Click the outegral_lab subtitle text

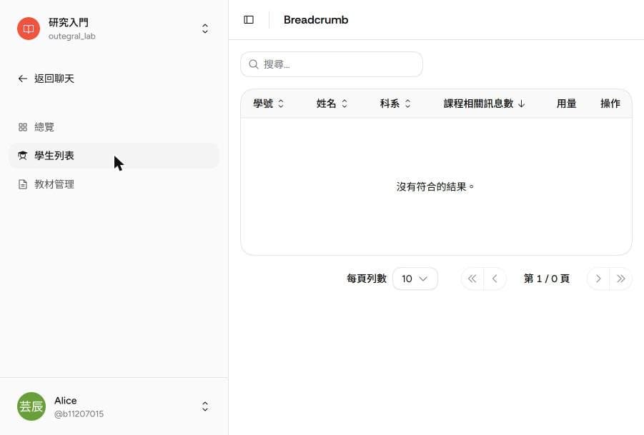pos(72,36)
